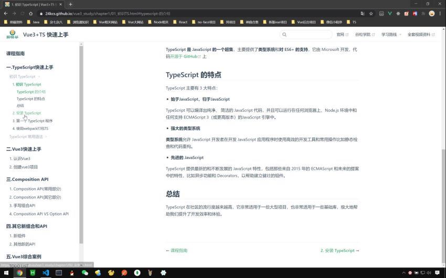Select '1. 初识 TypeScript' in the sidebar

coord(27,84)
